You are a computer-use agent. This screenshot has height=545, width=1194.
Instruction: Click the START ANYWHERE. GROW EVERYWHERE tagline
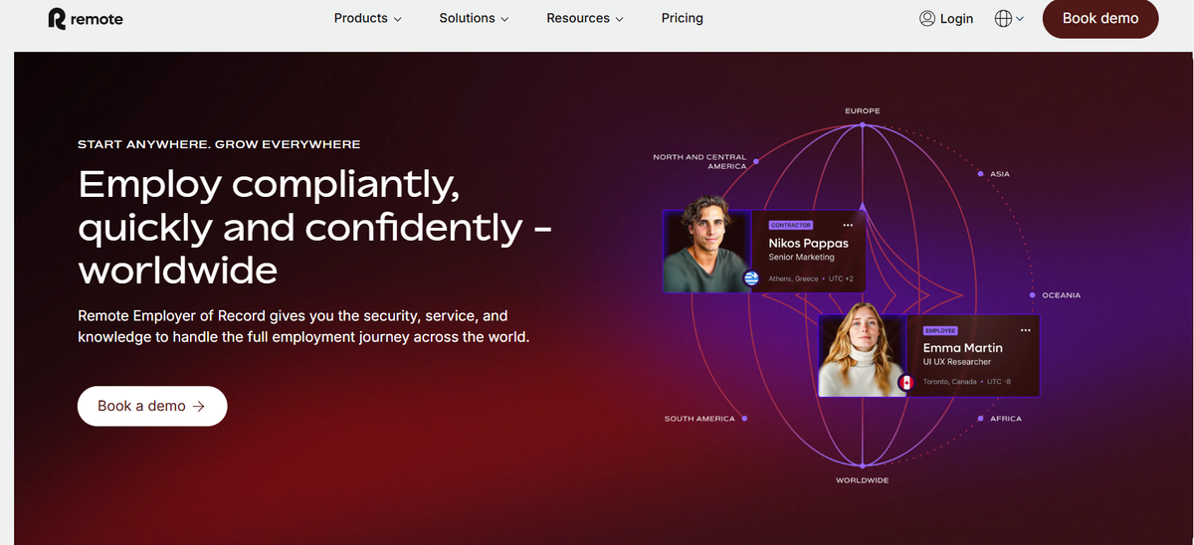219,145
